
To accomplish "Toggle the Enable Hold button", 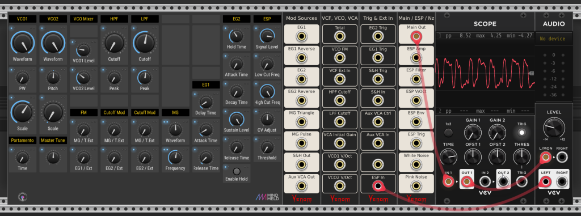I will click(x=237, y=172).
